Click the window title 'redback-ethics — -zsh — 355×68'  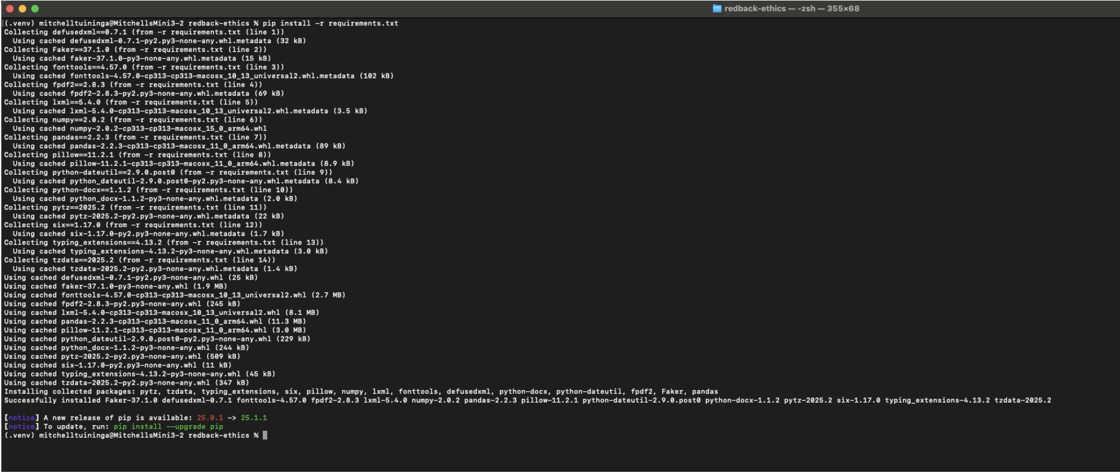coord(792,9)
